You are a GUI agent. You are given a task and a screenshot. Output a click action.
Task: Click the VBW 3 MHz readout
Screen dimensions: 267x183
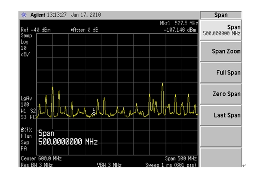(109, 165)
